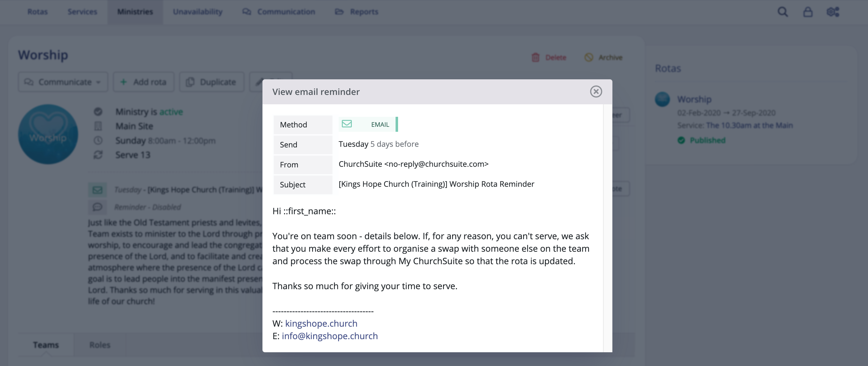Expand the Communicate dropdown
This screenshot has height=366, width=868.
63,82
